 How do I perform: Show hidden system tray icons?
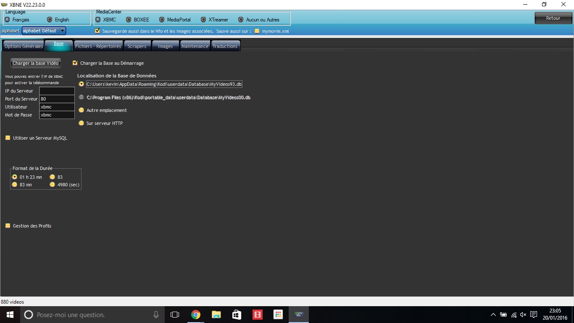pyautogui.click(x=493, y=315)
